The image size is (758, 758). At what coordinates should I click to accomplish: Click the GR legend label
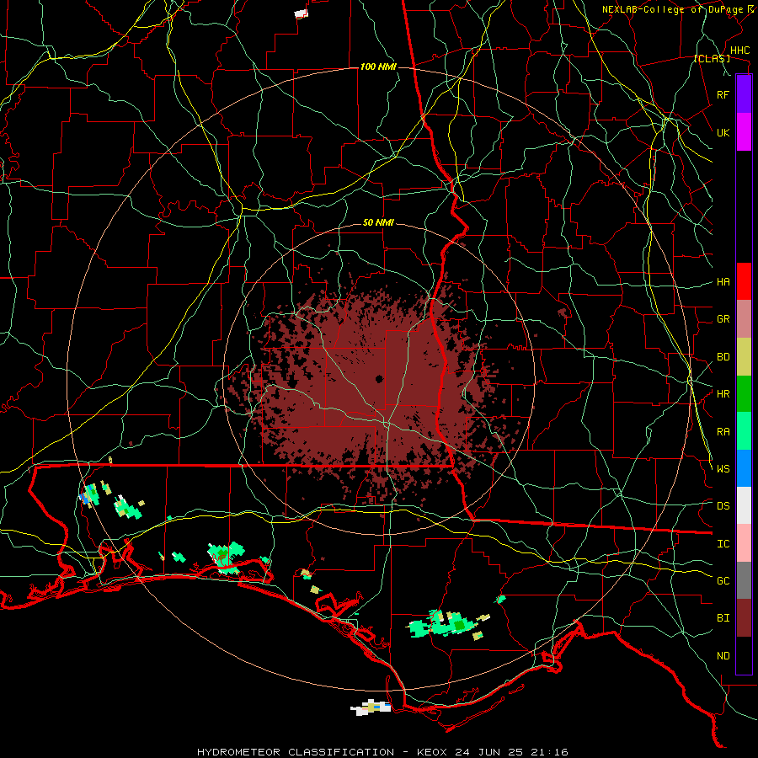[x=723, y=319]
